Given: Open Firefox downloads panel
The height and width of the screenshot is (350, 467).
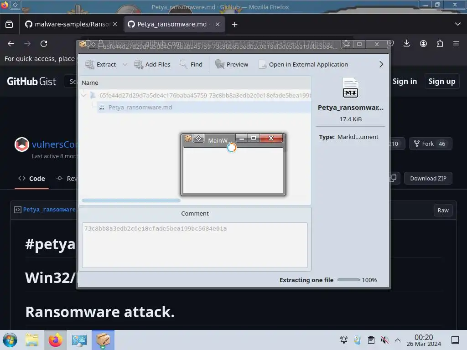Looking at the screenshot, I should coord(406,44).
